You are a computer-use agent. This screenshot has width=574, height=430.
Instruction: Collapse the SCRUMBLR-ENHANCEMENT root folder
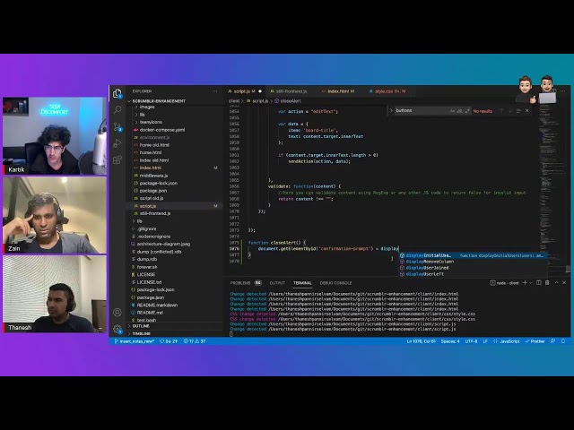point(159,101)
